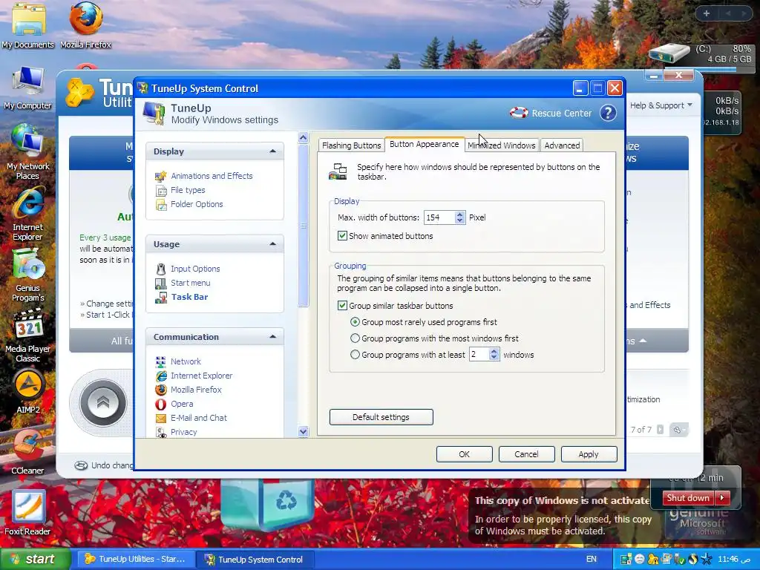
Task: Click the Windows start button
Action: [35, 560]
